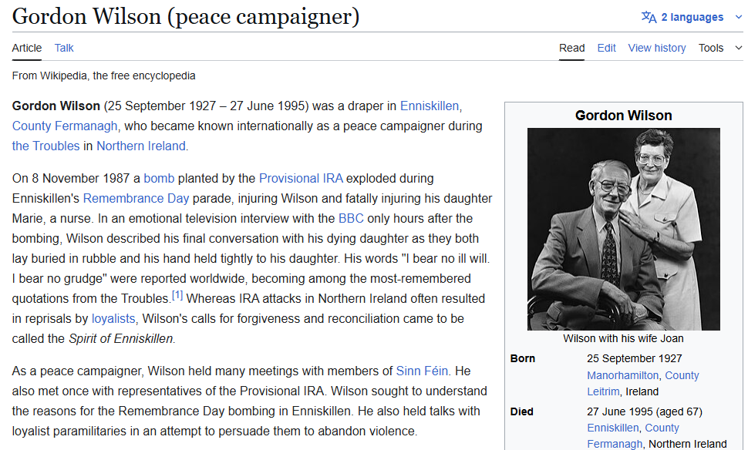The width and height of the screenshot is (748, 450).
Task: Click the caption 'Wilson with his wife Joan'
Action: coord(623,338)
